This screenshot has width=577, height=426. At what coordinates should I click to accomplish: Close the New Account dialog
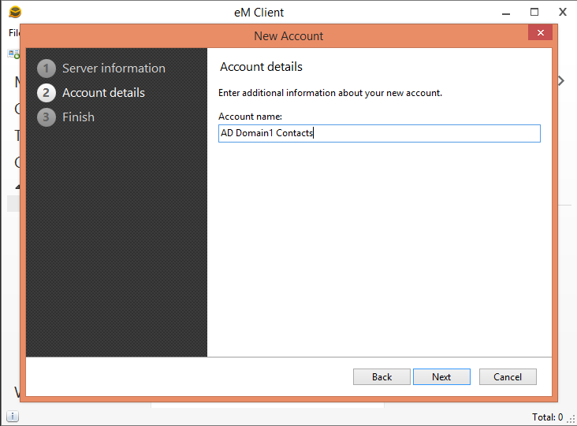(540, 33)
